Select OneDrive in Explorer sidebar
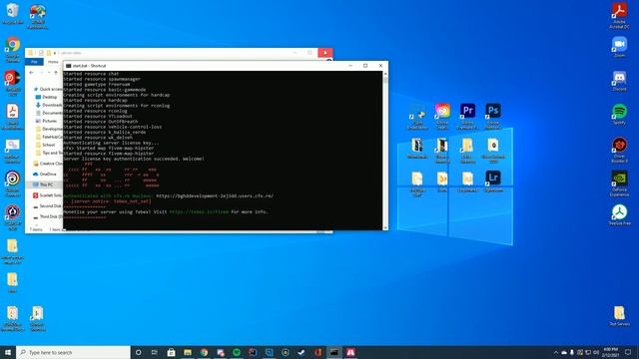The height and width of the screenshot is (359, 639). point(45,174)
